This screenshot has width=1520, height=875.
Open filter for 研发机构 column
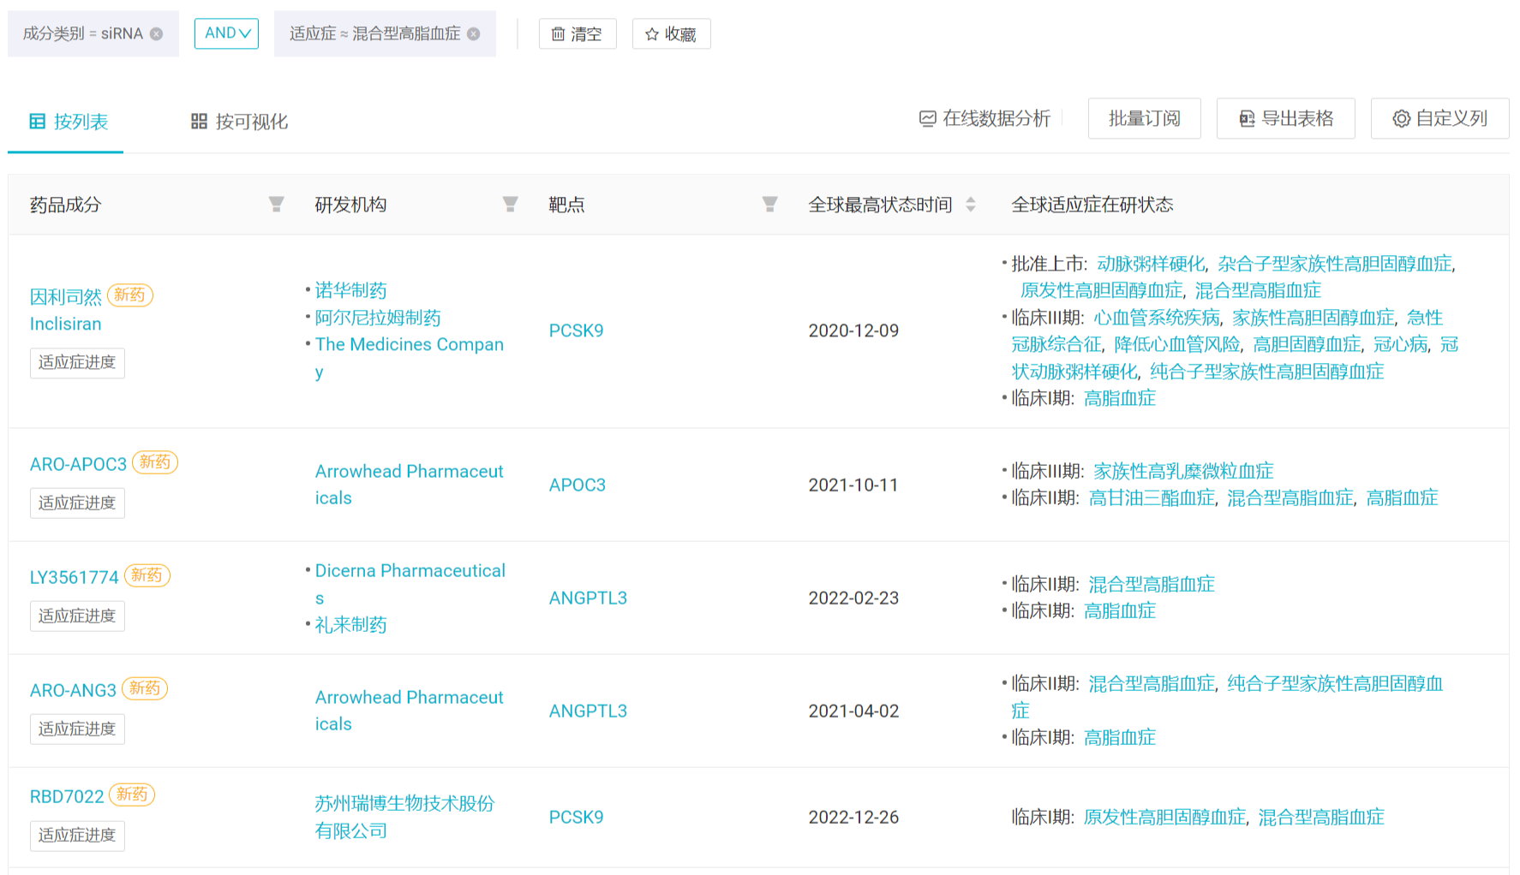click(510, 204)
